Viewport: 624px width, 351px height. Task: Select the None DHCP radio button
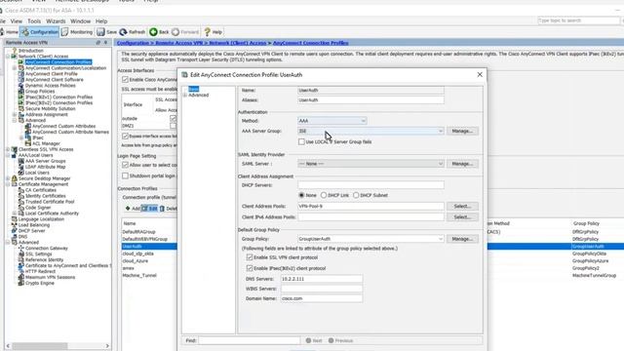click(301, 195)
